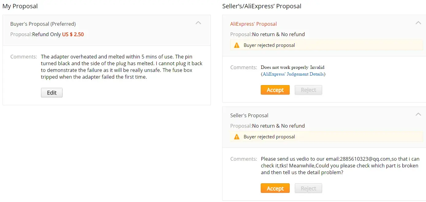Click the 'Does not work properly Invalid' comment
Image resolution: width=426 pixels, height=202 pixels.
click(x=292, y=67)
